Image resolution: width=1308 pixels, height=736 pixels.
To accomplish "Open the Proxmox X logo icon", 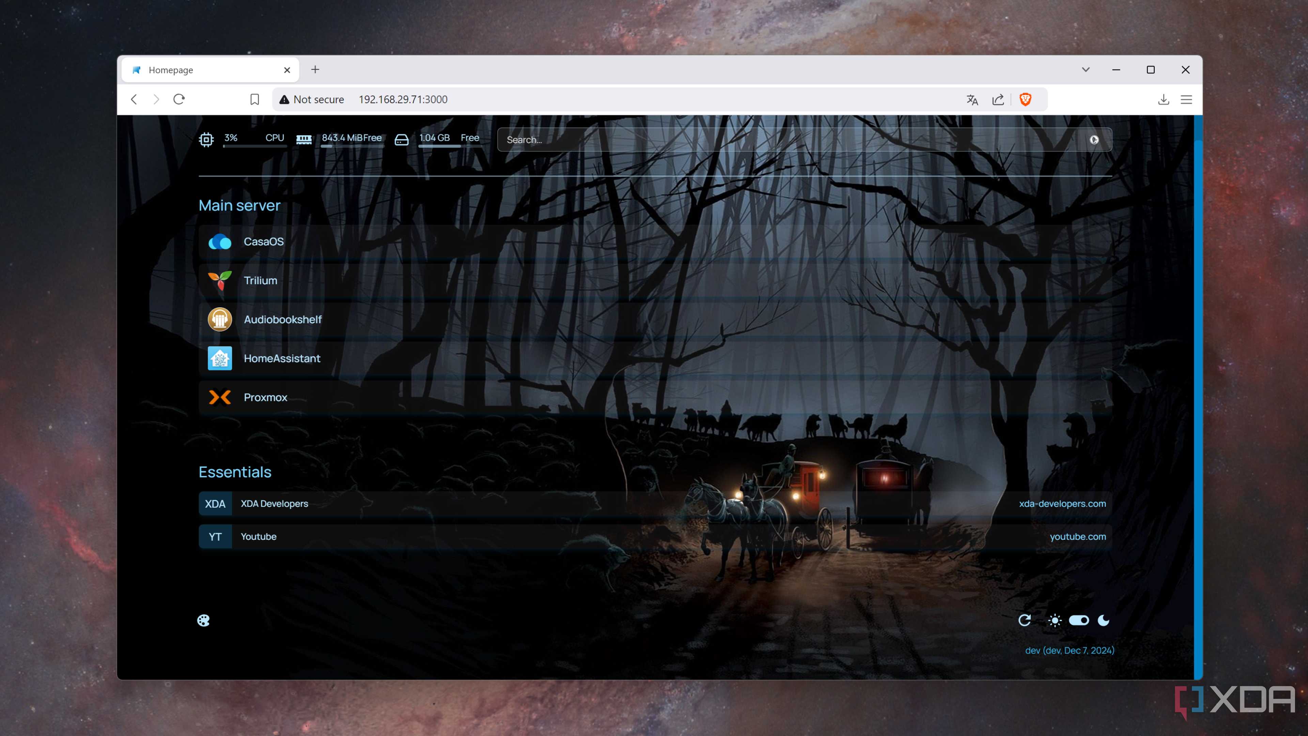I will pos(220,397).
